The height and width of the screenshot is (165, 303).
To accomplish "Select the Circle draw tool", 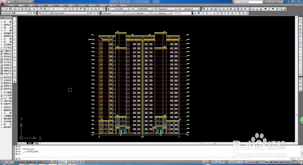I will tap(15, 40).
